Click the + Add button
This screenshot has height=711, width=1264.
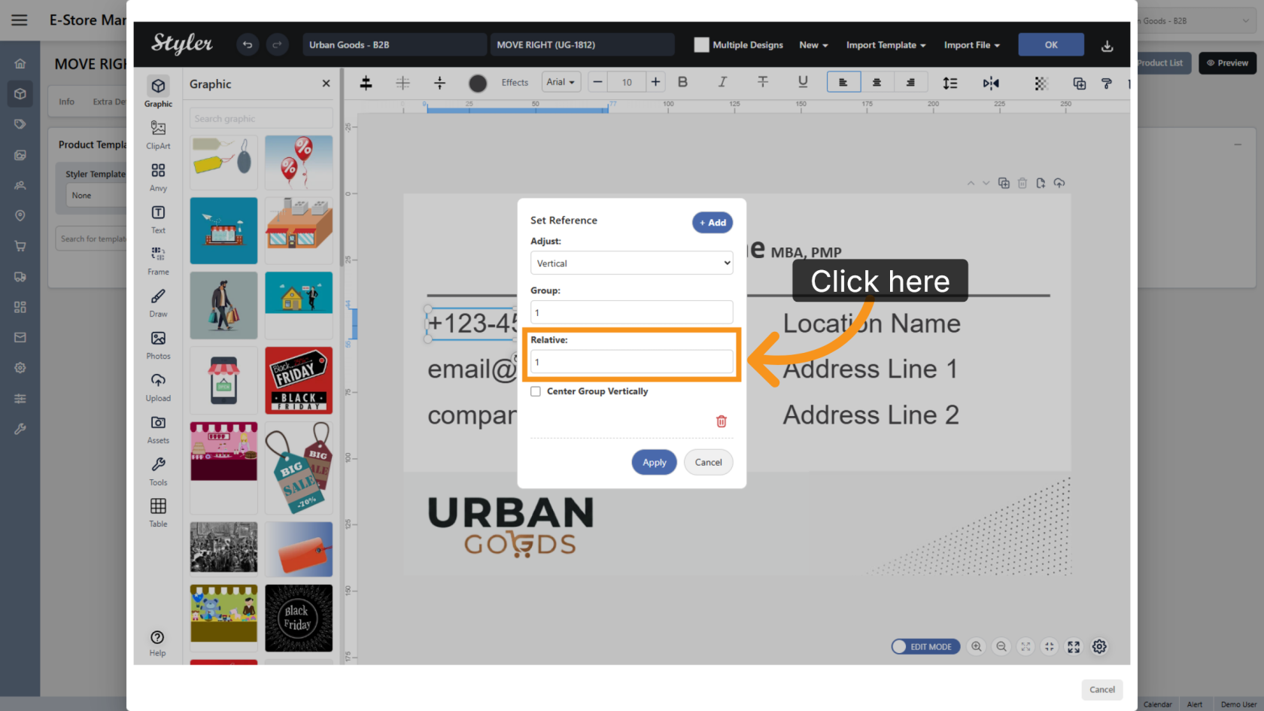(713, 223)
